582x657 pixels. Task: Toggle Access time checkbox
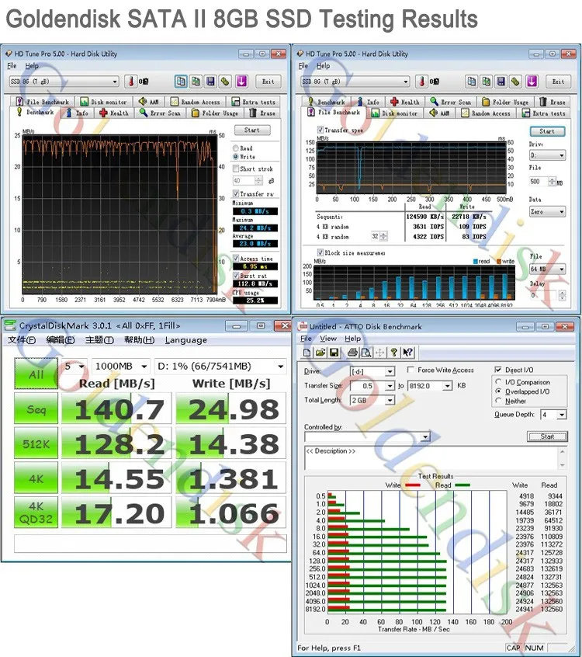coord(236,258)
